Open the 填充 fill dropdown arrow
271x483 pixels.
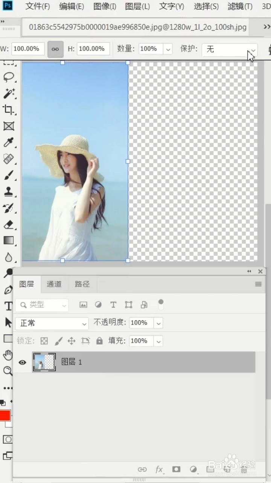click(158, 341)
